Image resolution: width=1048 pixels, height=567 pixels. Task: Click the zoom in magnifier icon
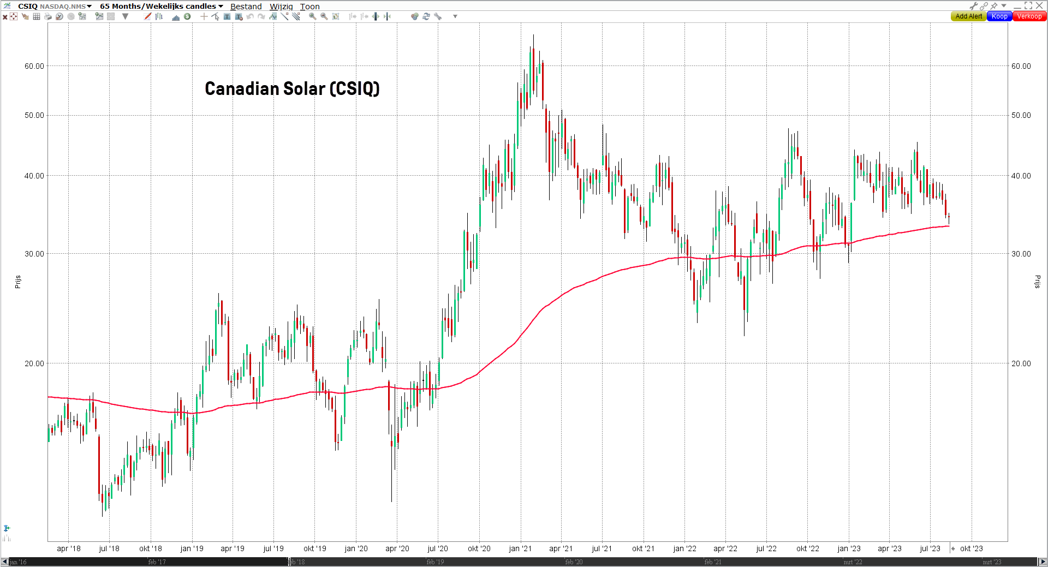(x=312, y=16)
